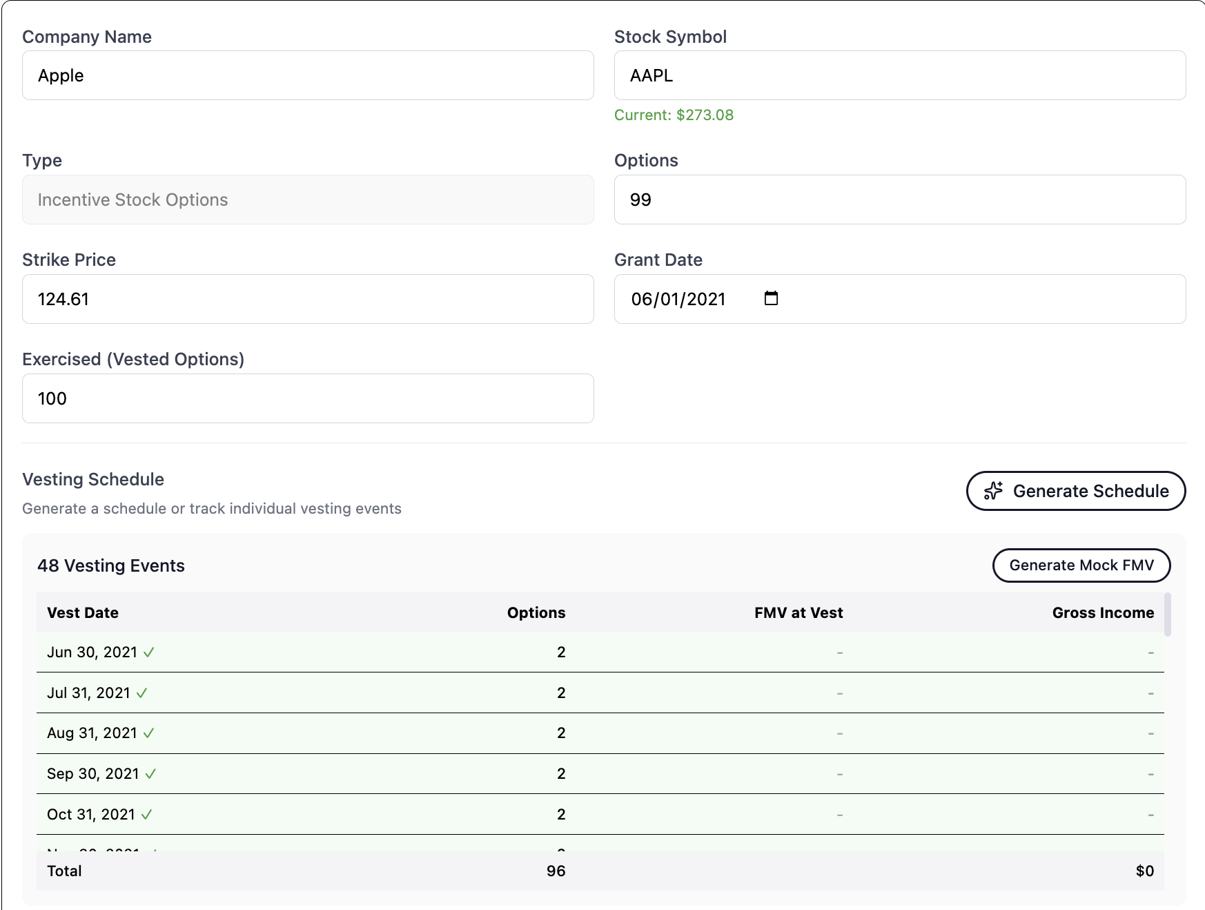Click the FMV at Vest dash for Oct 31, 2021
1205x910 pixels.
click(840, 815)
